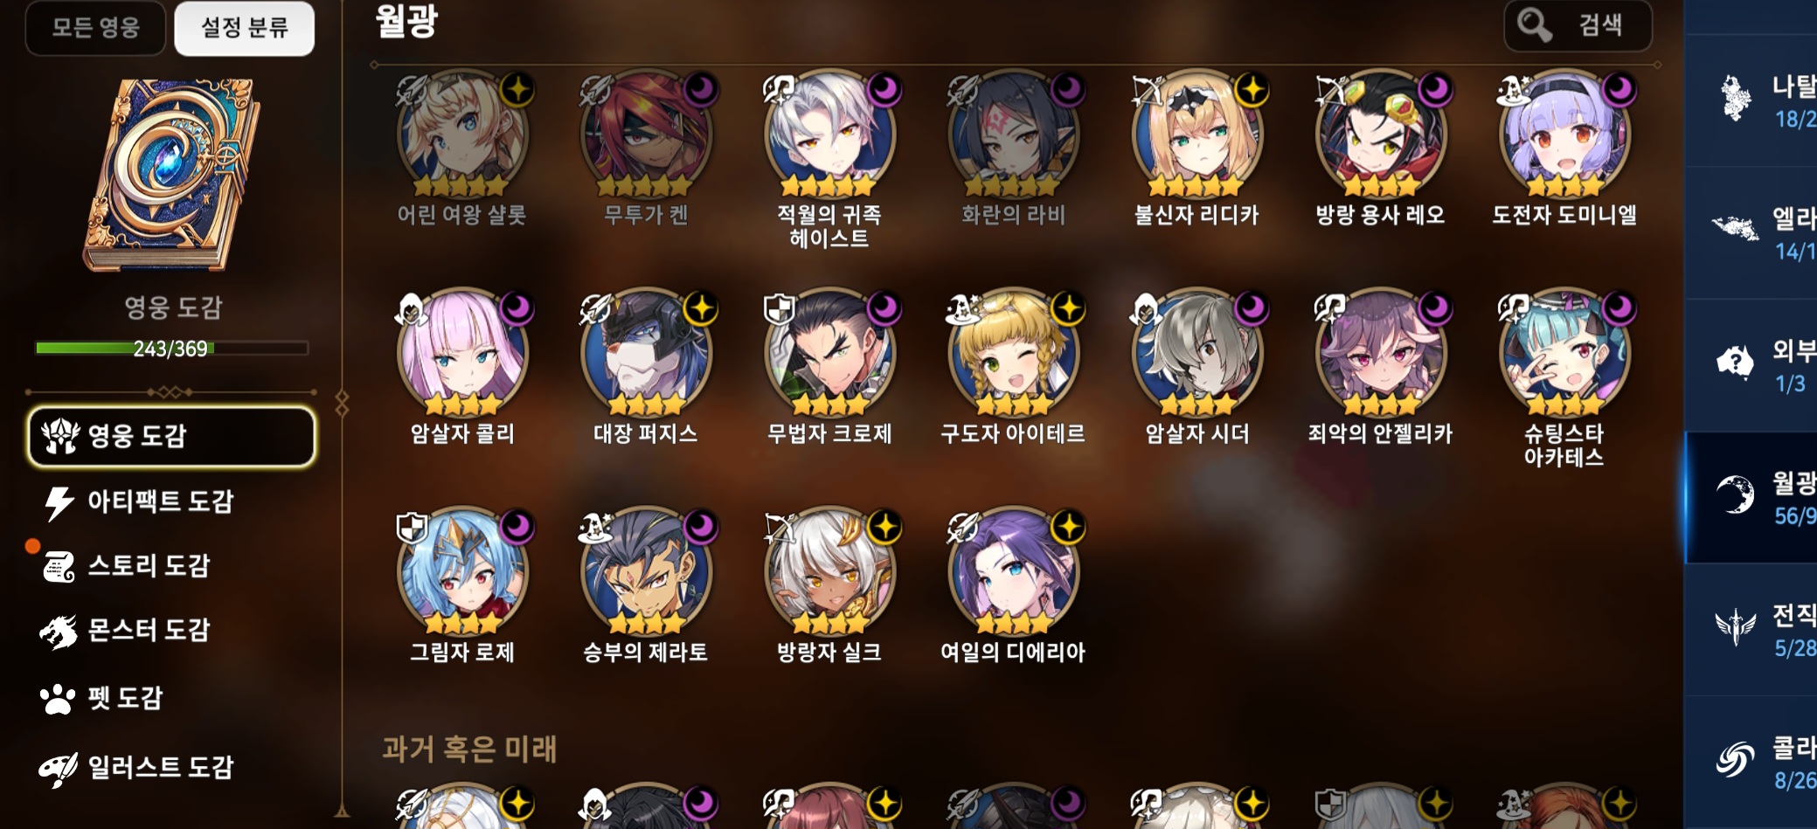Open the 일러스트 도감 illustration journal
The image size is (1817, 829).
[138, 768]
